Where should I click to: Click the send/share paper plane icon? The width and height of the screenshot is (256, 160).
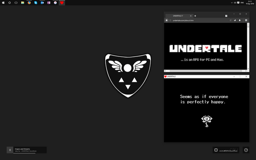pos(235,20)
